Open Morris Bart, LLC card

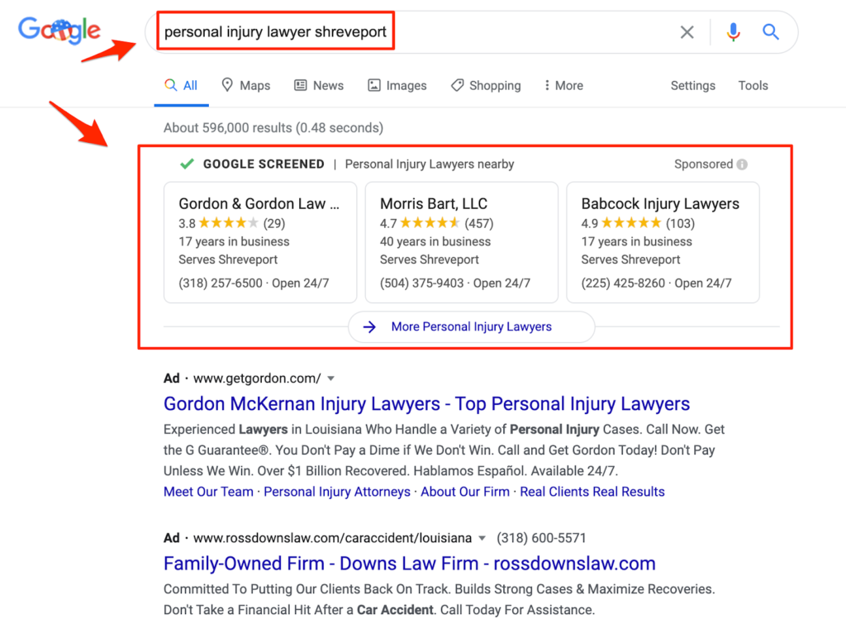461,242
